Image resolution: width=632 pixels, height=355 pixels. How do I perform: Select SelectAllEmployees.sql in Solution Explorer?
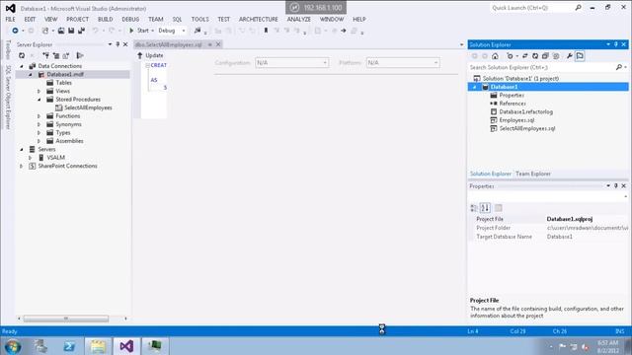(522, 128)
